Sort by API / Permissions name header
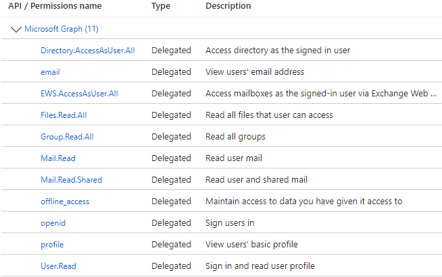Image resolution: width=442 pixels, height=277 pixels. (55, 6)
